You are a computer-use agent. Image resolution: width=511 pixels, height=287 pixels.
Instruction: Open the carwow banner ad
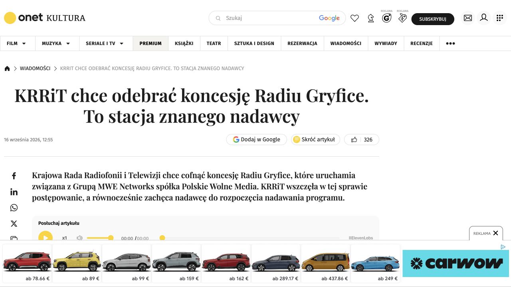pyautogui.click(x=456, y=263)
